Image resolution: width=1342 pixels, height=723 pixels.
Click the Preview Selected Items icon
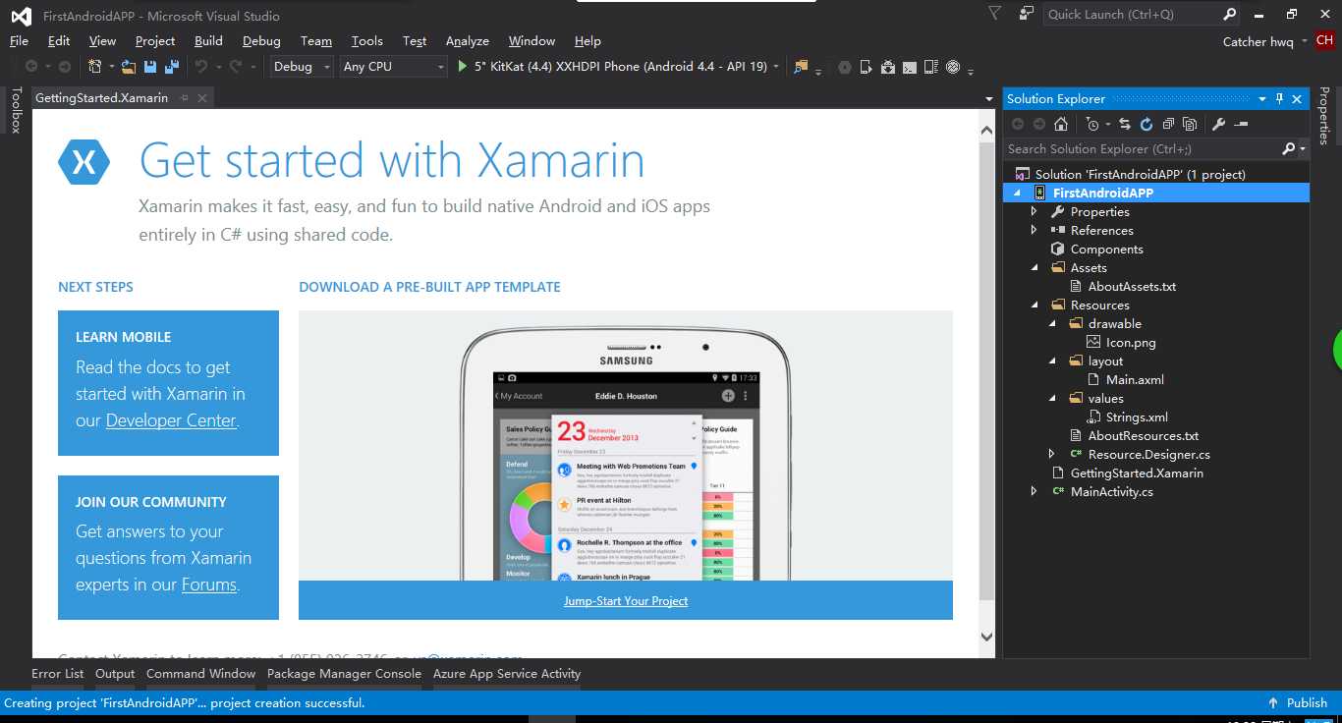[x=1241, y=124]
